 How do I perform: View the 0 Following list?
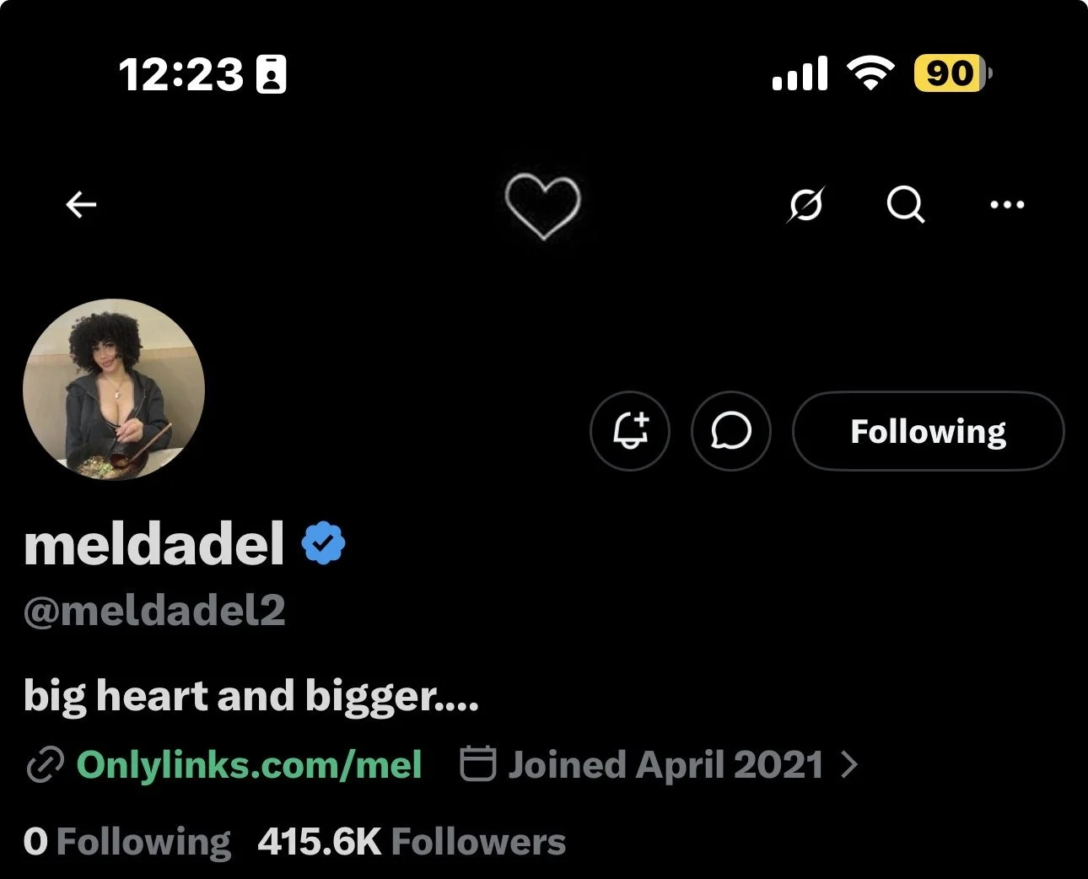tap(127, 842)
